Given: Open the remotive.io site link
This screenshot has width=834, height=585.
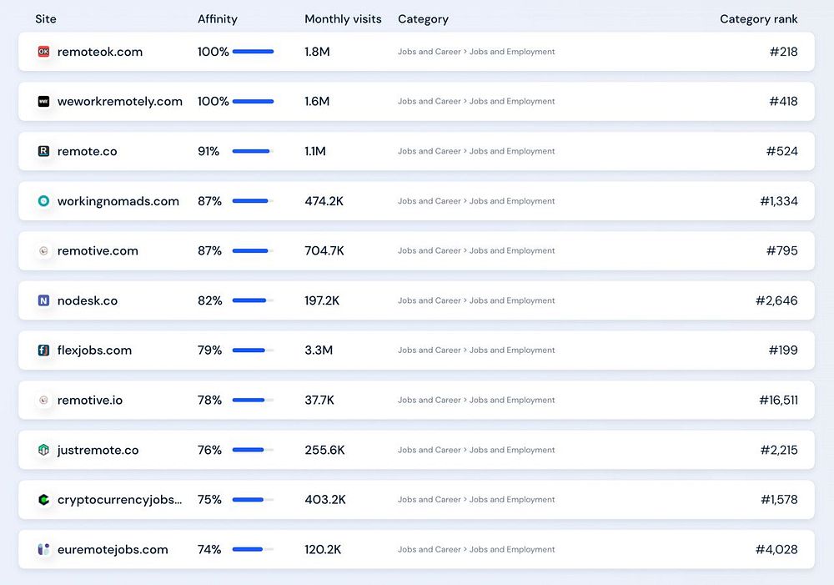Looking at the screenshot, I should coord(90,400).
